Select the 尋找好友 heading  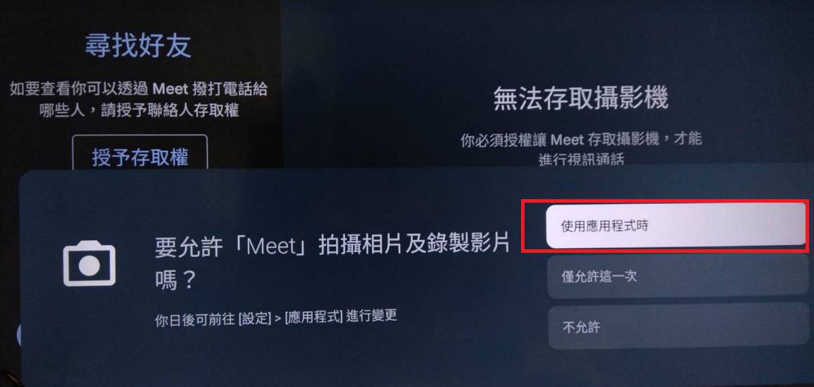tap(138, 46)
